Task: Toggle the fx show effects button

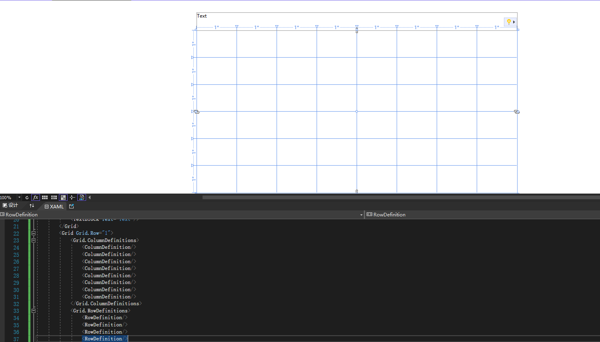Action: click(35, 198)
